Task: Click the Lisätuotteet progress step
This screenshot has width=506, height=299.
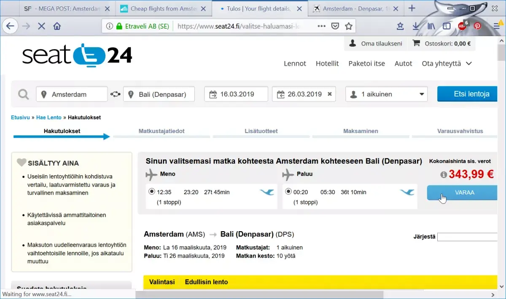Action: [x=261, y=131]
